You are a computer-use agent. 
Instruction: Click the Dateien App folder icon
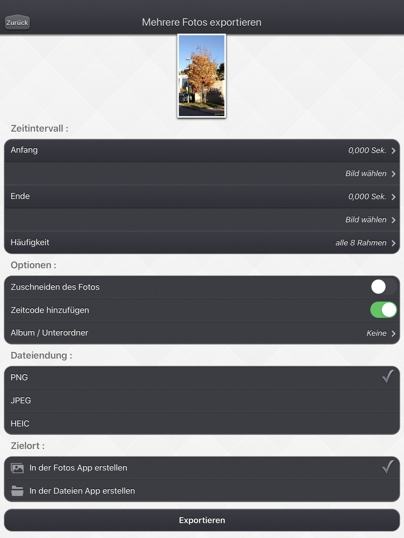pos(17,491)
